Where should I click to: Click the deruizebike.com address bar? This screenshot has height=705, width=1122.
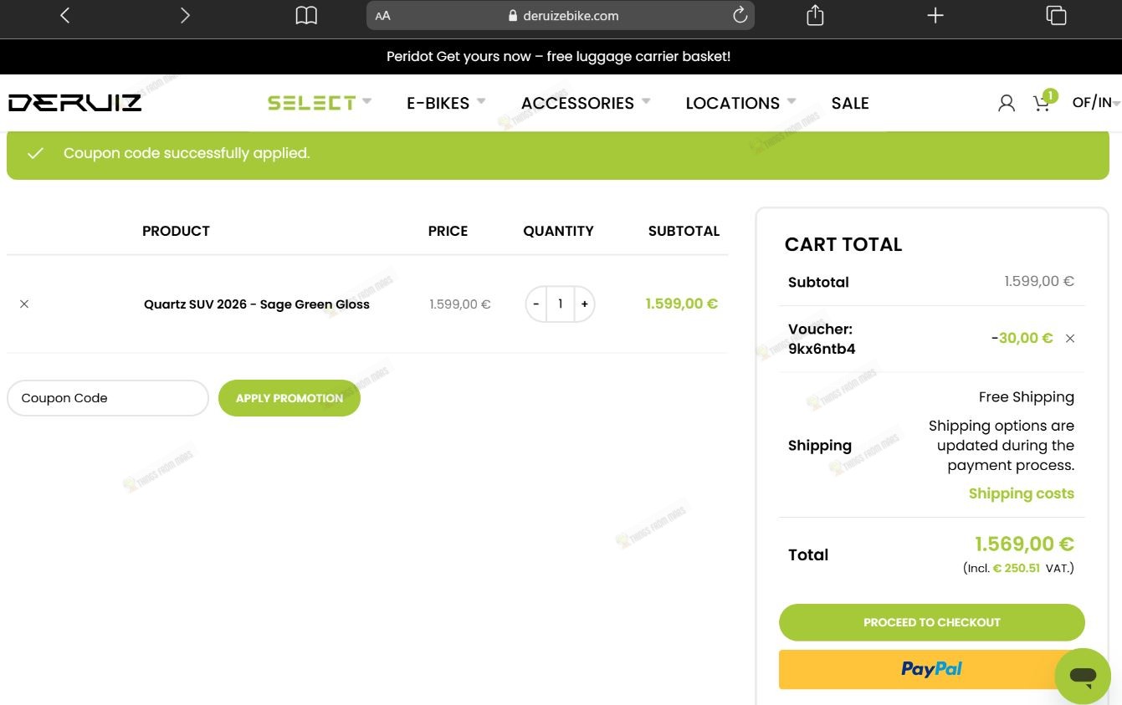(x=561, y=15)
